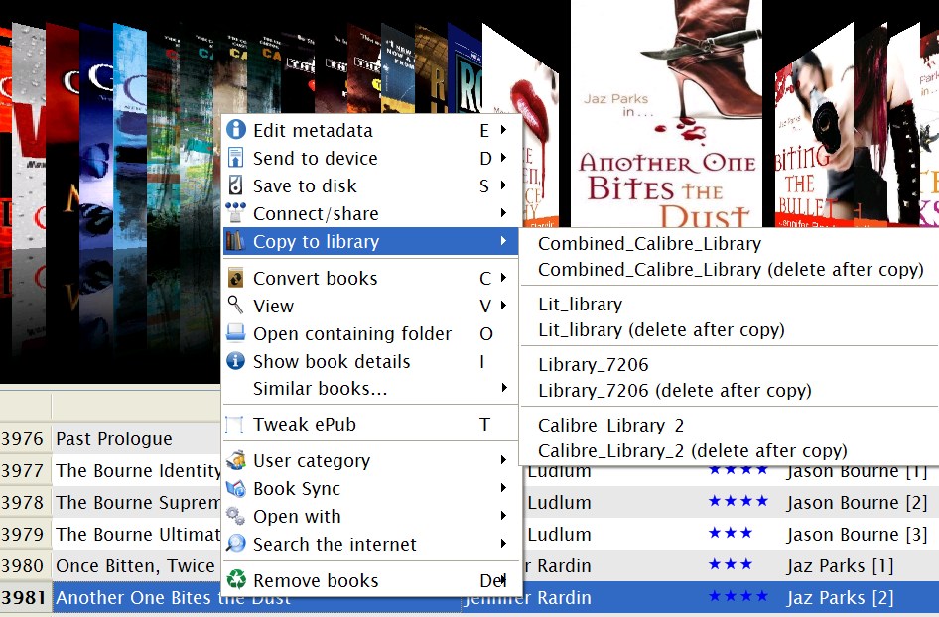Click star rating in Jaz Parks [1] row
939x617 pixels.
pyautogui.click(x=730, y=564)
